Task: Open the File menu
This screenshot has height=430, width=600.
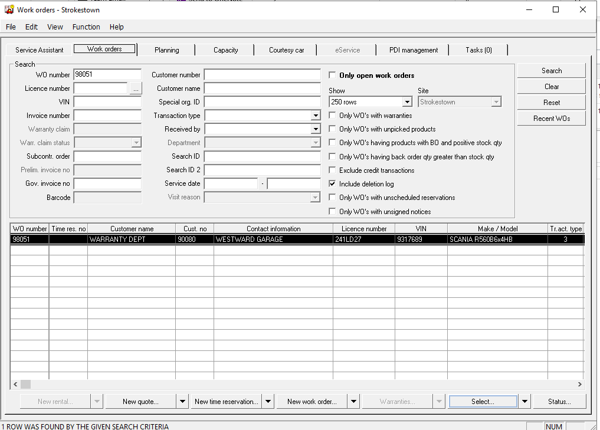Action: pos(11,27)
